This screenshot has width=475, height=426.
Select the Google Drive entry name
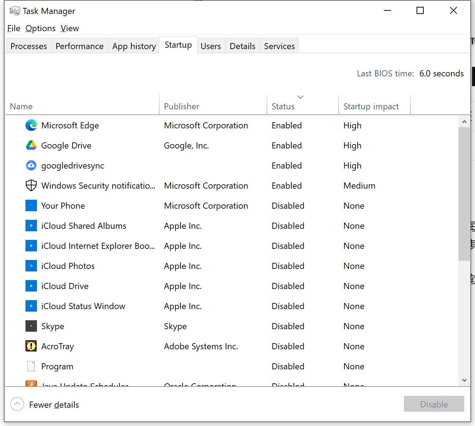(66, 146)
